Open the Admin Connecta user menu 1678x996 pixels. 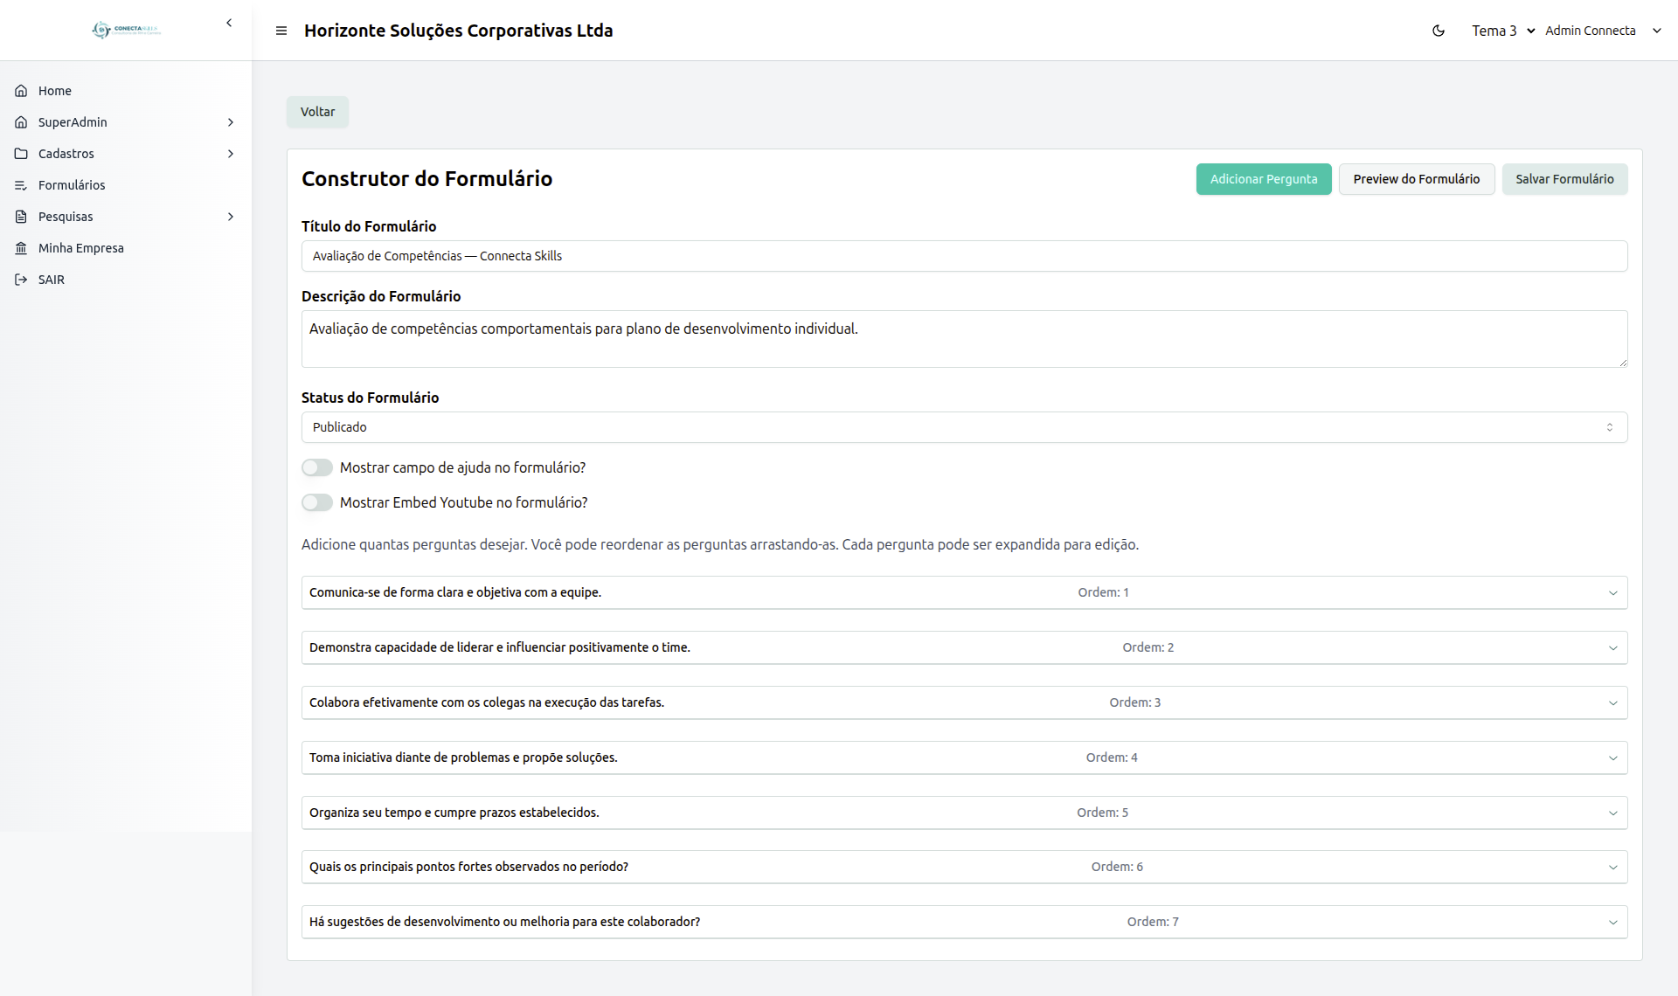[1603, 31]
